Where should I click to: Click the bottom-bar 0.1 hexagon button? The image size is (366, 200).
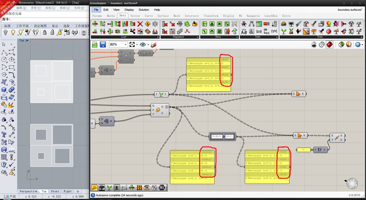tap(162, 188)
